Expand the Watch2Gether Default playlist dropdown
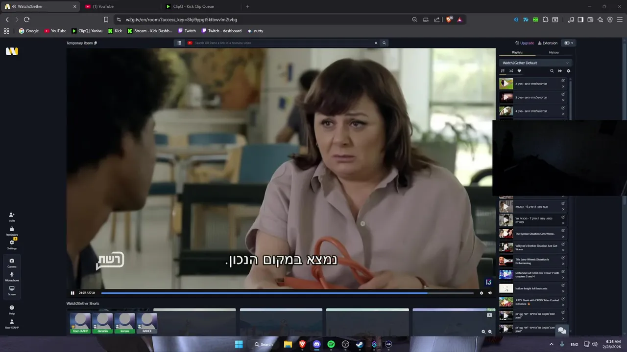The height and width of the screenshot is (352, 627). [x=535, y=63]
